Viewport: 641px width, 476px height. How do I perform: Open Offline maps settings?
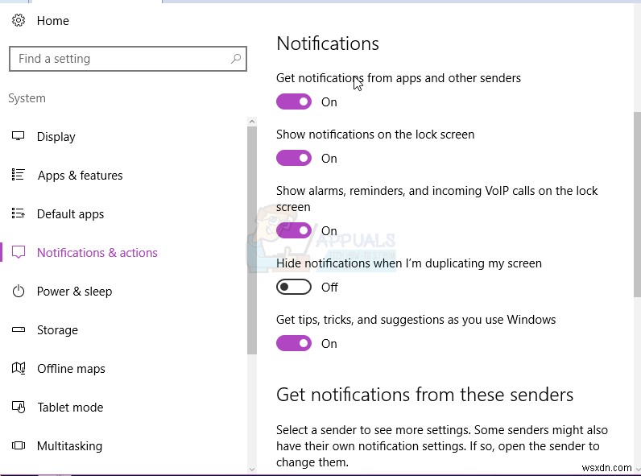click(x=71, y=369)
